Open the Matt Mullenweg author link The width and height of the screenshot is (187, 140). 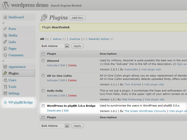tap(132, 99)
